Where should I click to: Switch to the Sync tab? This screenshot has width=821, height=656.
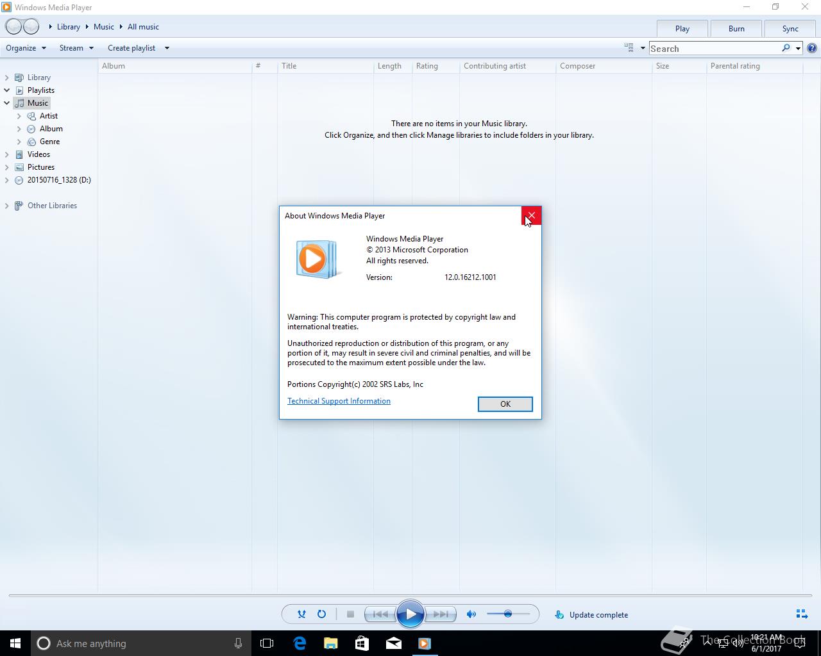(x=790, y=28)
